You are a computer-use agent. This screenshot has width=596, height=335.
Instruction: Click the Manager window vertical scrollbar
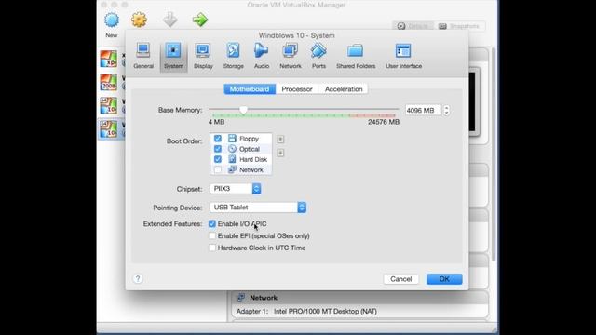click(494, 154)
